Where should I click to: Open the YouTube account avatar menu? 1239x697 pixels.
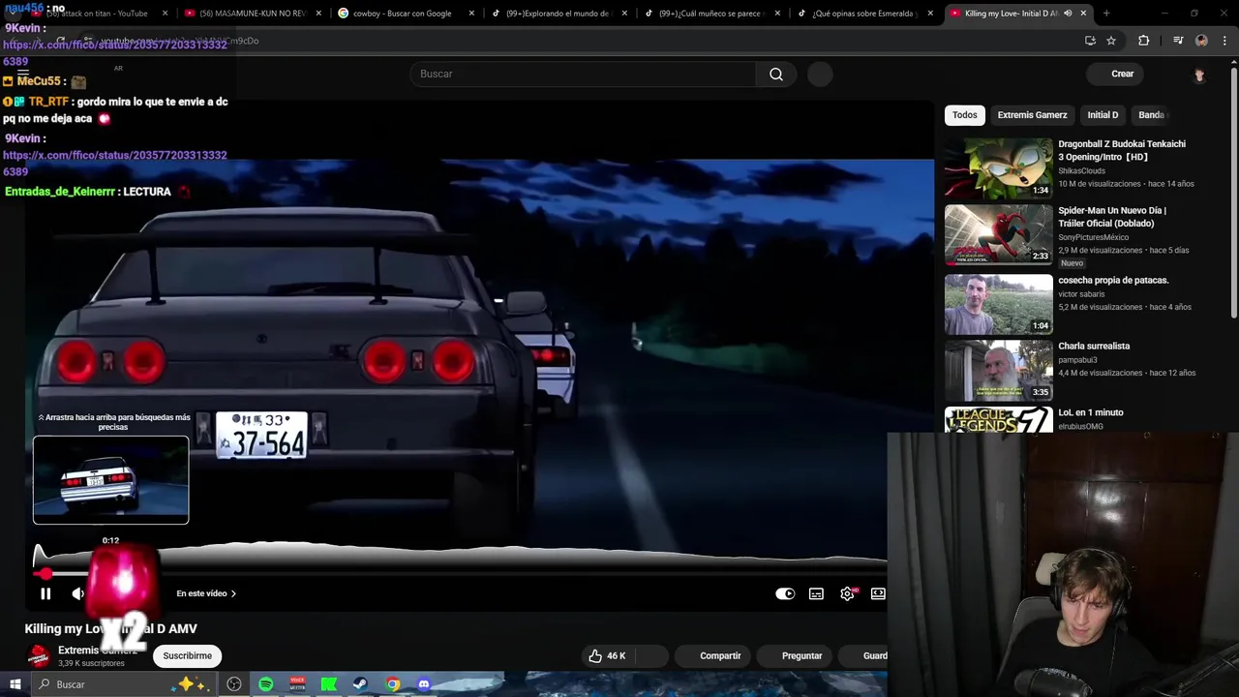[x=1199, y=75]
